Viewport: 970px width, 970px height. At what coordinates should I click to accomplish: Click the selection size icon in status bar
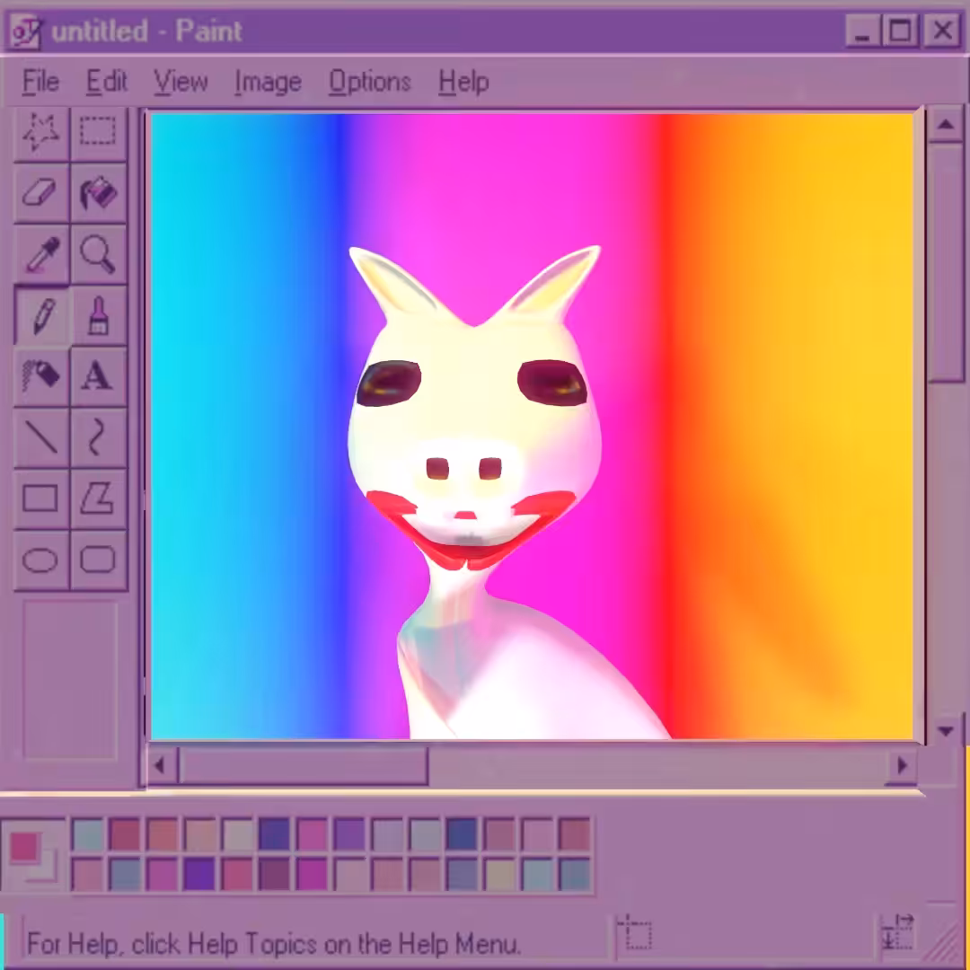point(897,932)
